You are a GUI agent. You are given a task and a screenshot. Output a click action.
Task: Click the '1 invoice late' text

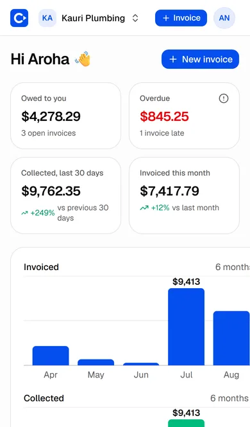click(162, 133)
